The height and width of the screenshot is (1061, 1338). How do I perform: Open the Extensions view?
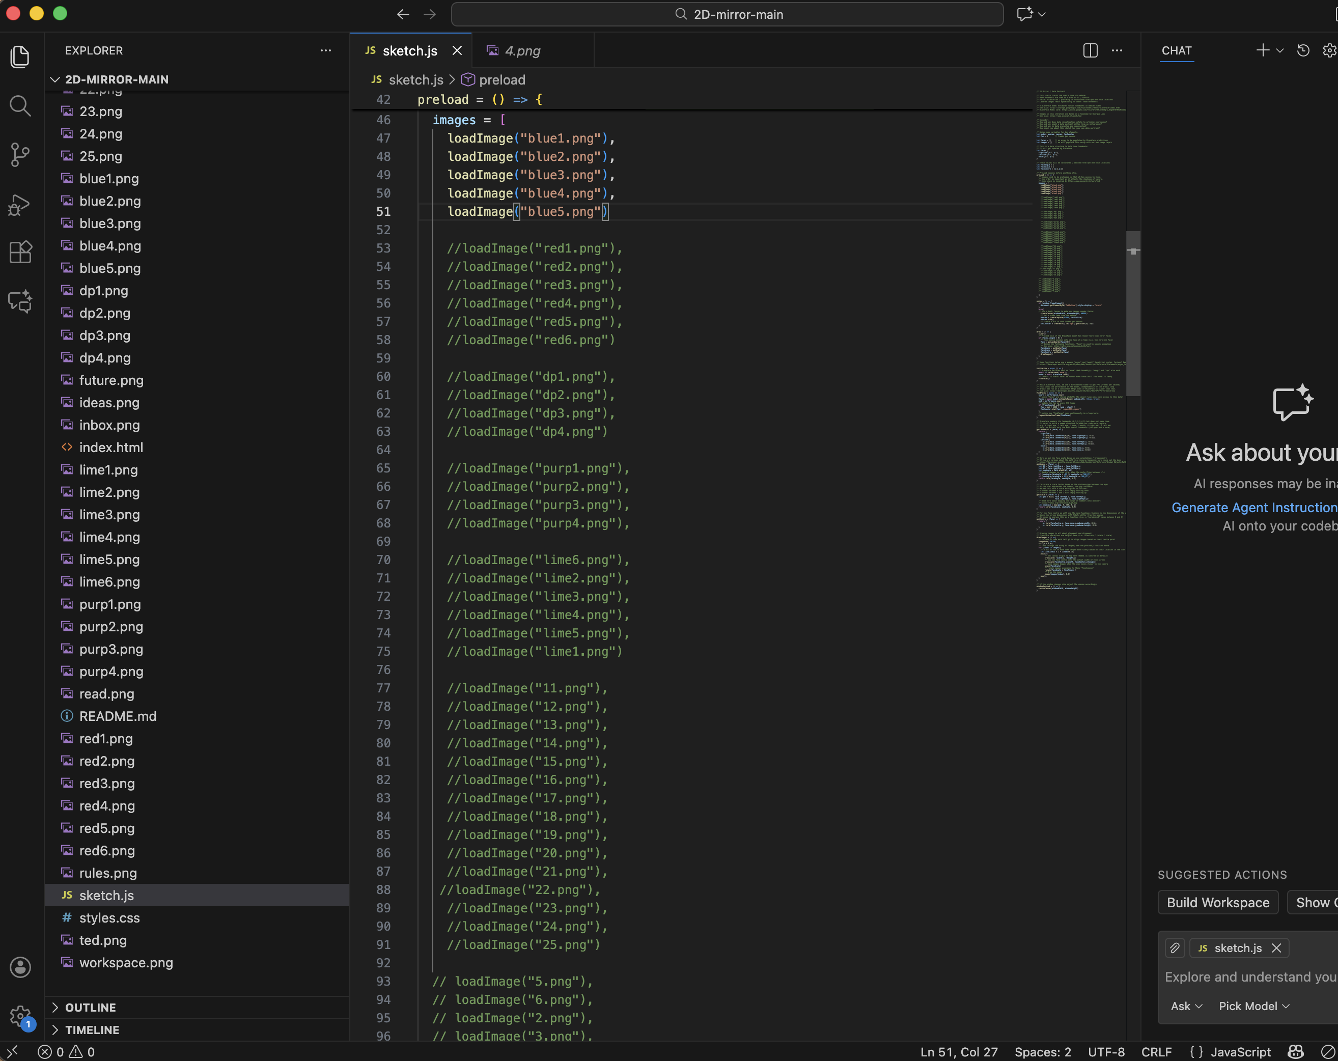pyautogui.click(x=20, y=252)
